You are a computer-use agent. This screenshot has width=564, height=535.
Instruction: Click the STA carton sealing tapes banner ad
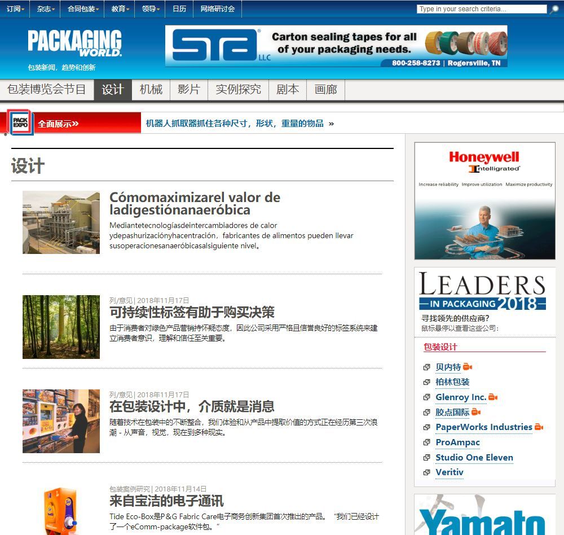pyautogui.click(x=336, y=46)
